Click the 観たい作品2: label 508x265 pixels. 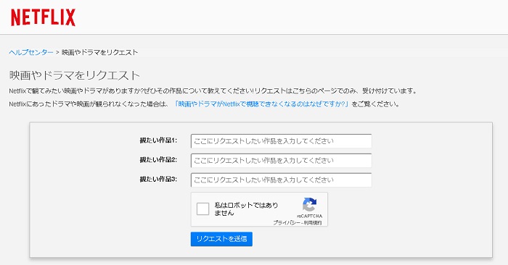coord(158,159)
